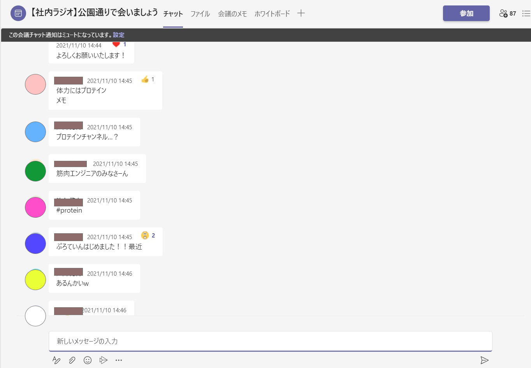Click thumbs-up reaction on 体力にはプロテイン message
Viewport: 531px width, 368px height.
tap(145, 79)
